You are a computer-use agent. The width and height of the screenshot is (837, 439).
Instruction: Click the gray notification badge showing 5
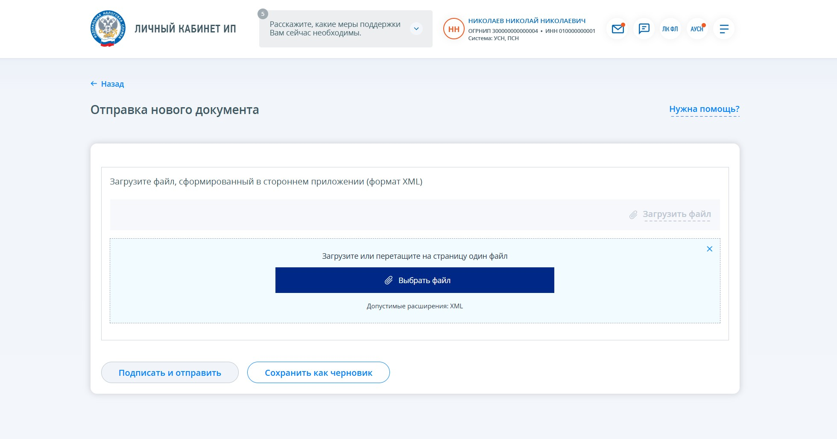coord(263,14)
